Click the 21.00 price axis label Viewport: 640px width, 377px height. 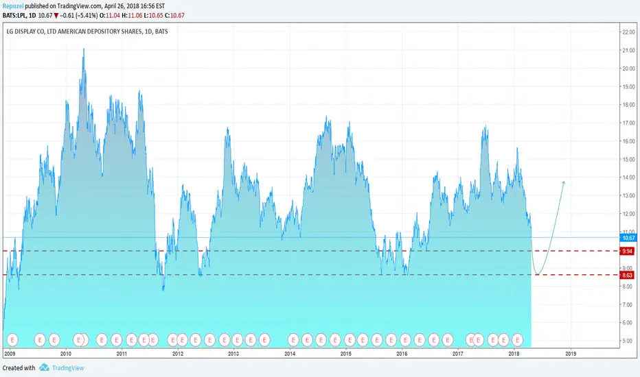tap(628, 50)
